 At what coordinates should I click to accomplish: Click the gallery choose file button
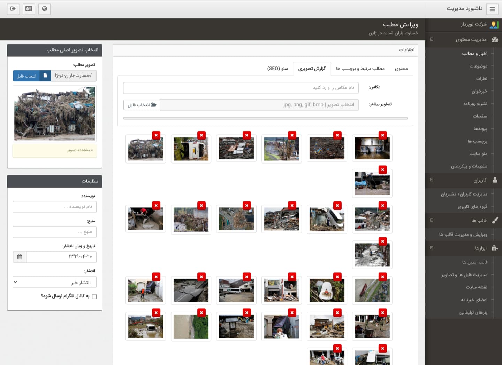point(142,105)
